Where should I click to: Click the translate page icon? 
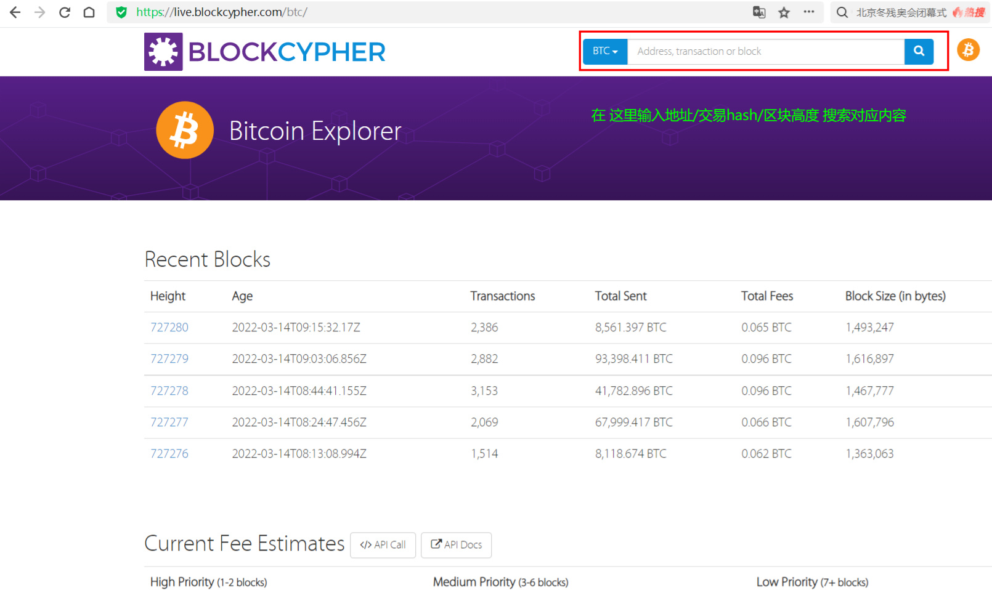759,12
